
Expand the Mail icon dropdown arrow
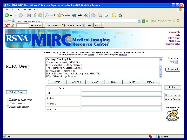tap(96, 15)
